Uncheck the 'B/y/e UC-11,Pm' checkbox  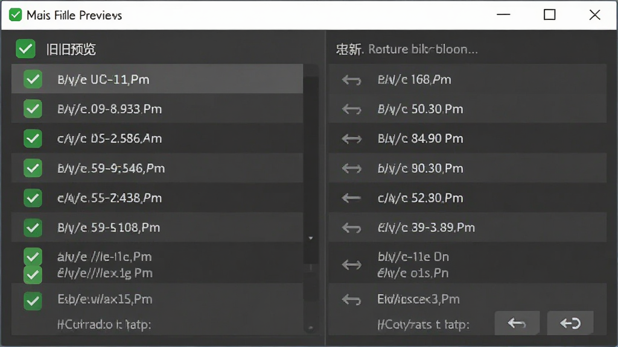[x=33, y=80]
